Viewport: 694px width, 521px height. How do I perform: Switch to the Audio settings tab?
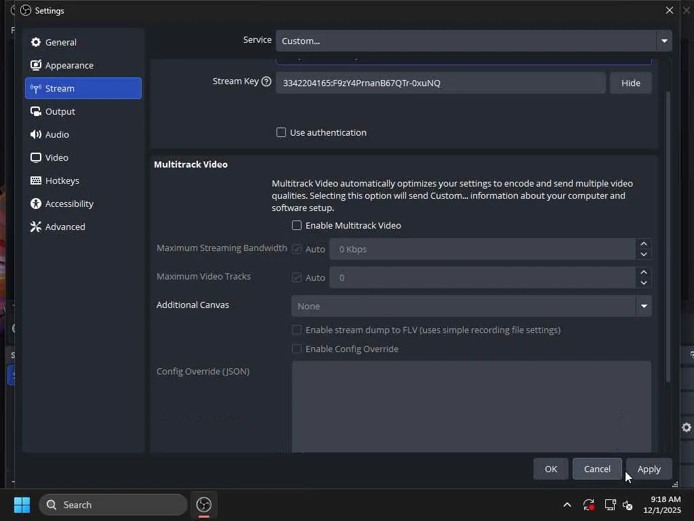click(x=83, y=134)
